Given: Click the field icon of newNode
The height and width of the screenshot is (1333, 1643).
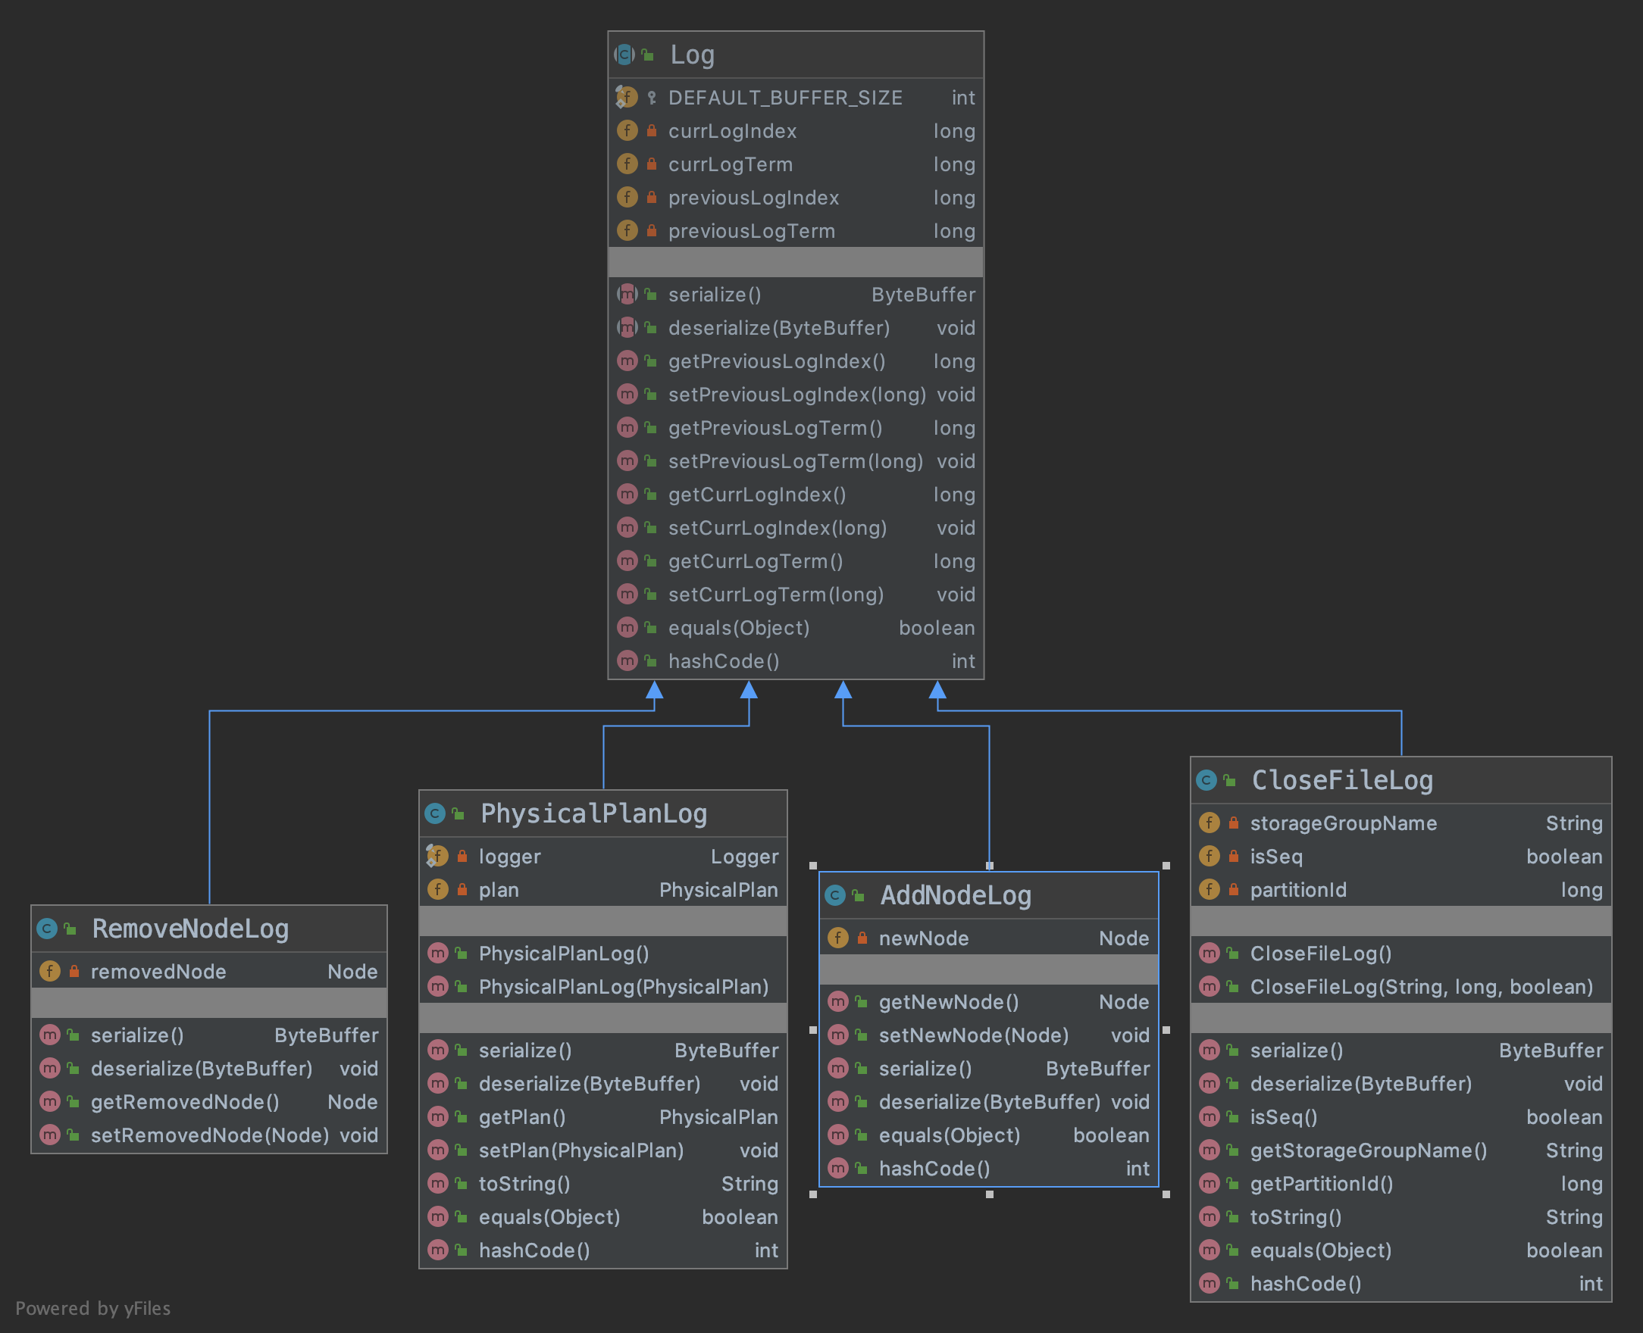Looking at the screenshot, I should 837,938.
